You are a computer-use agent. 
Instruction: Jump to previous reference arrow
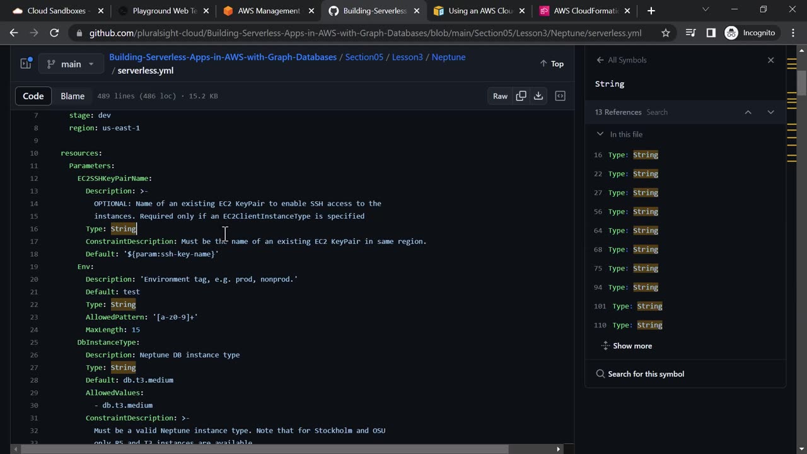click(748, 112)
